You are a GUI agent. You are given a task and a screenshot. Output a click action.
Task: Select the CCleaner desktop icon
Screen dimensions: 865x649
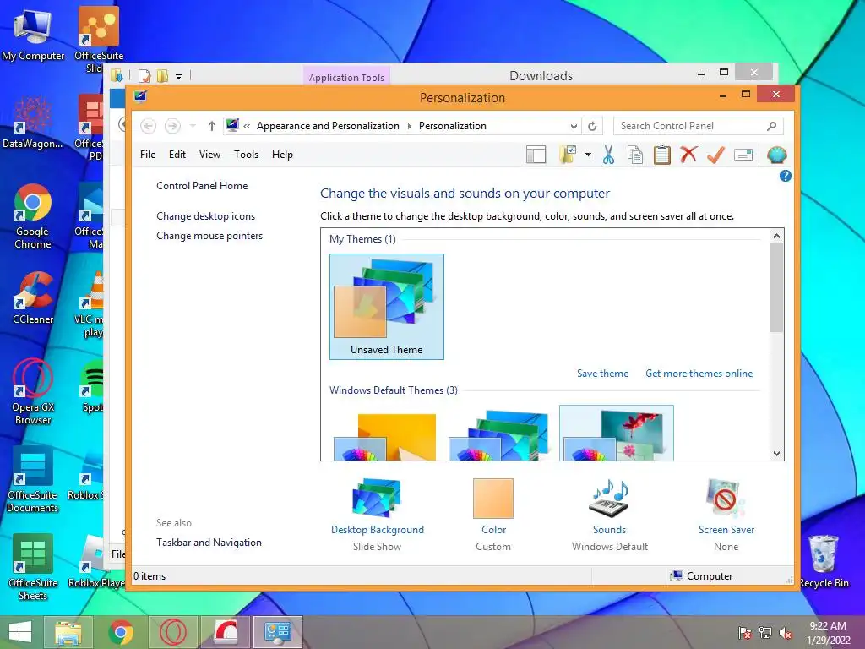coord(33,297)
